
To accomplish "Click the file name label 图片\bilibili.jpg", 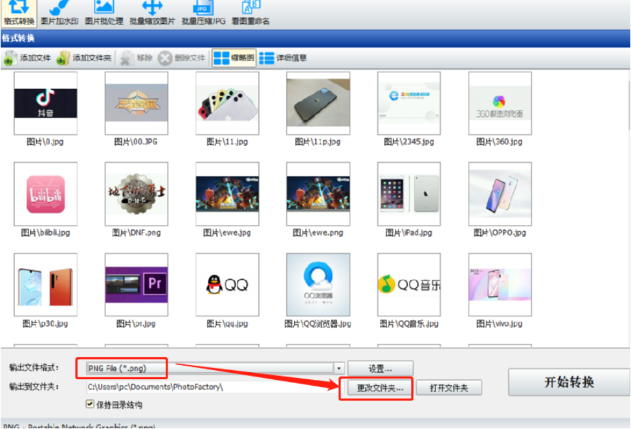I will coord(45,233).
